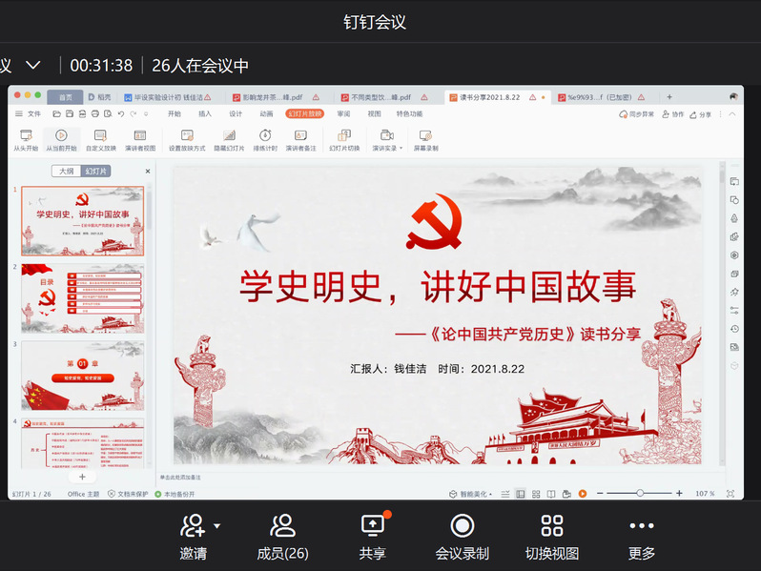Expand the arrow next to 邀请

pos(216,526)
